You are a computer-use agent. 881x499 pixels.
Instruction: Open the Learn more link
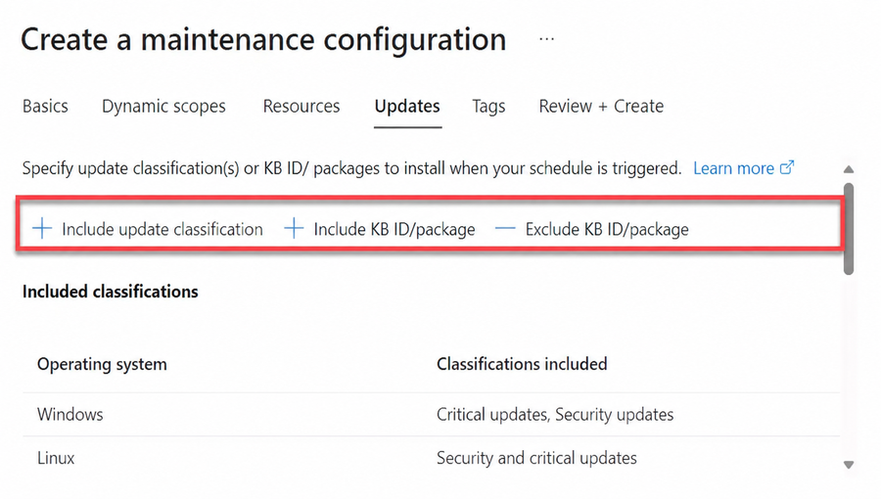tap(734, 168)
